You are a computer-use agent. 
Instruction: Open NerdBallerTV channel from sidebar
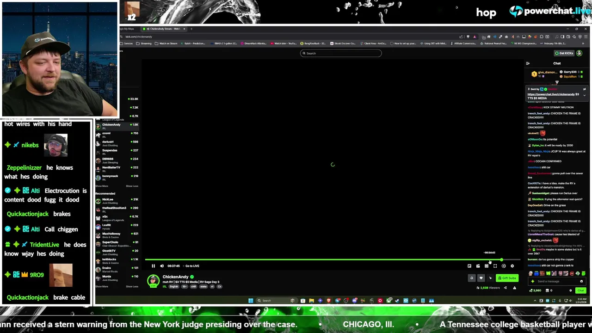117,168
